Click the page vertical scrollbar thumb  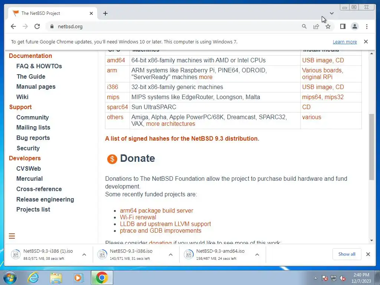pos(371,147)
